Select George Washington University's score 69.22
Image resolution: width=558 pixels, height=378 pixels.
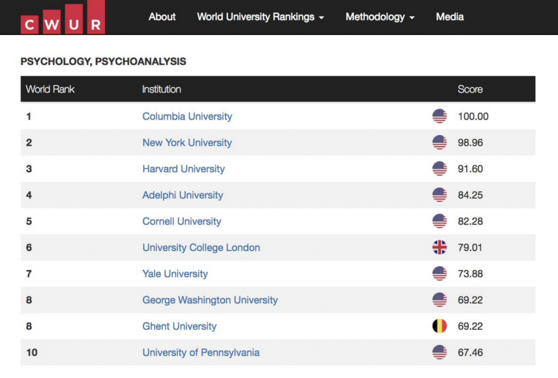(x=470, y=300)
